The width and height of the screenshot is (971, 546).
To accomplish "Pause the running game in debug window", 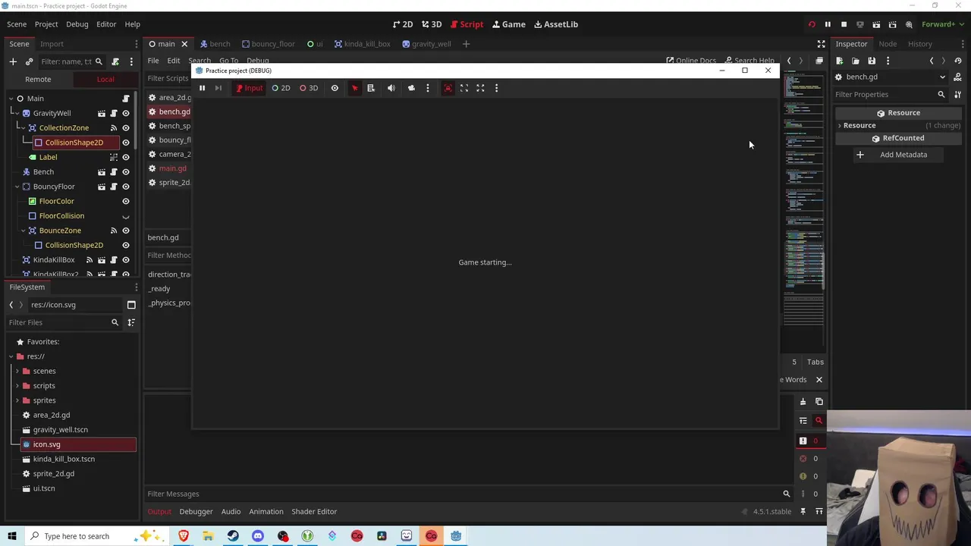I will [202, 88].
